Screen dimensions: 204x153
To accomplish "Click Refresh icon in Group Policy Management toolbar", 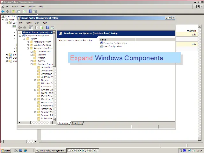I will (x=24, y=11).
